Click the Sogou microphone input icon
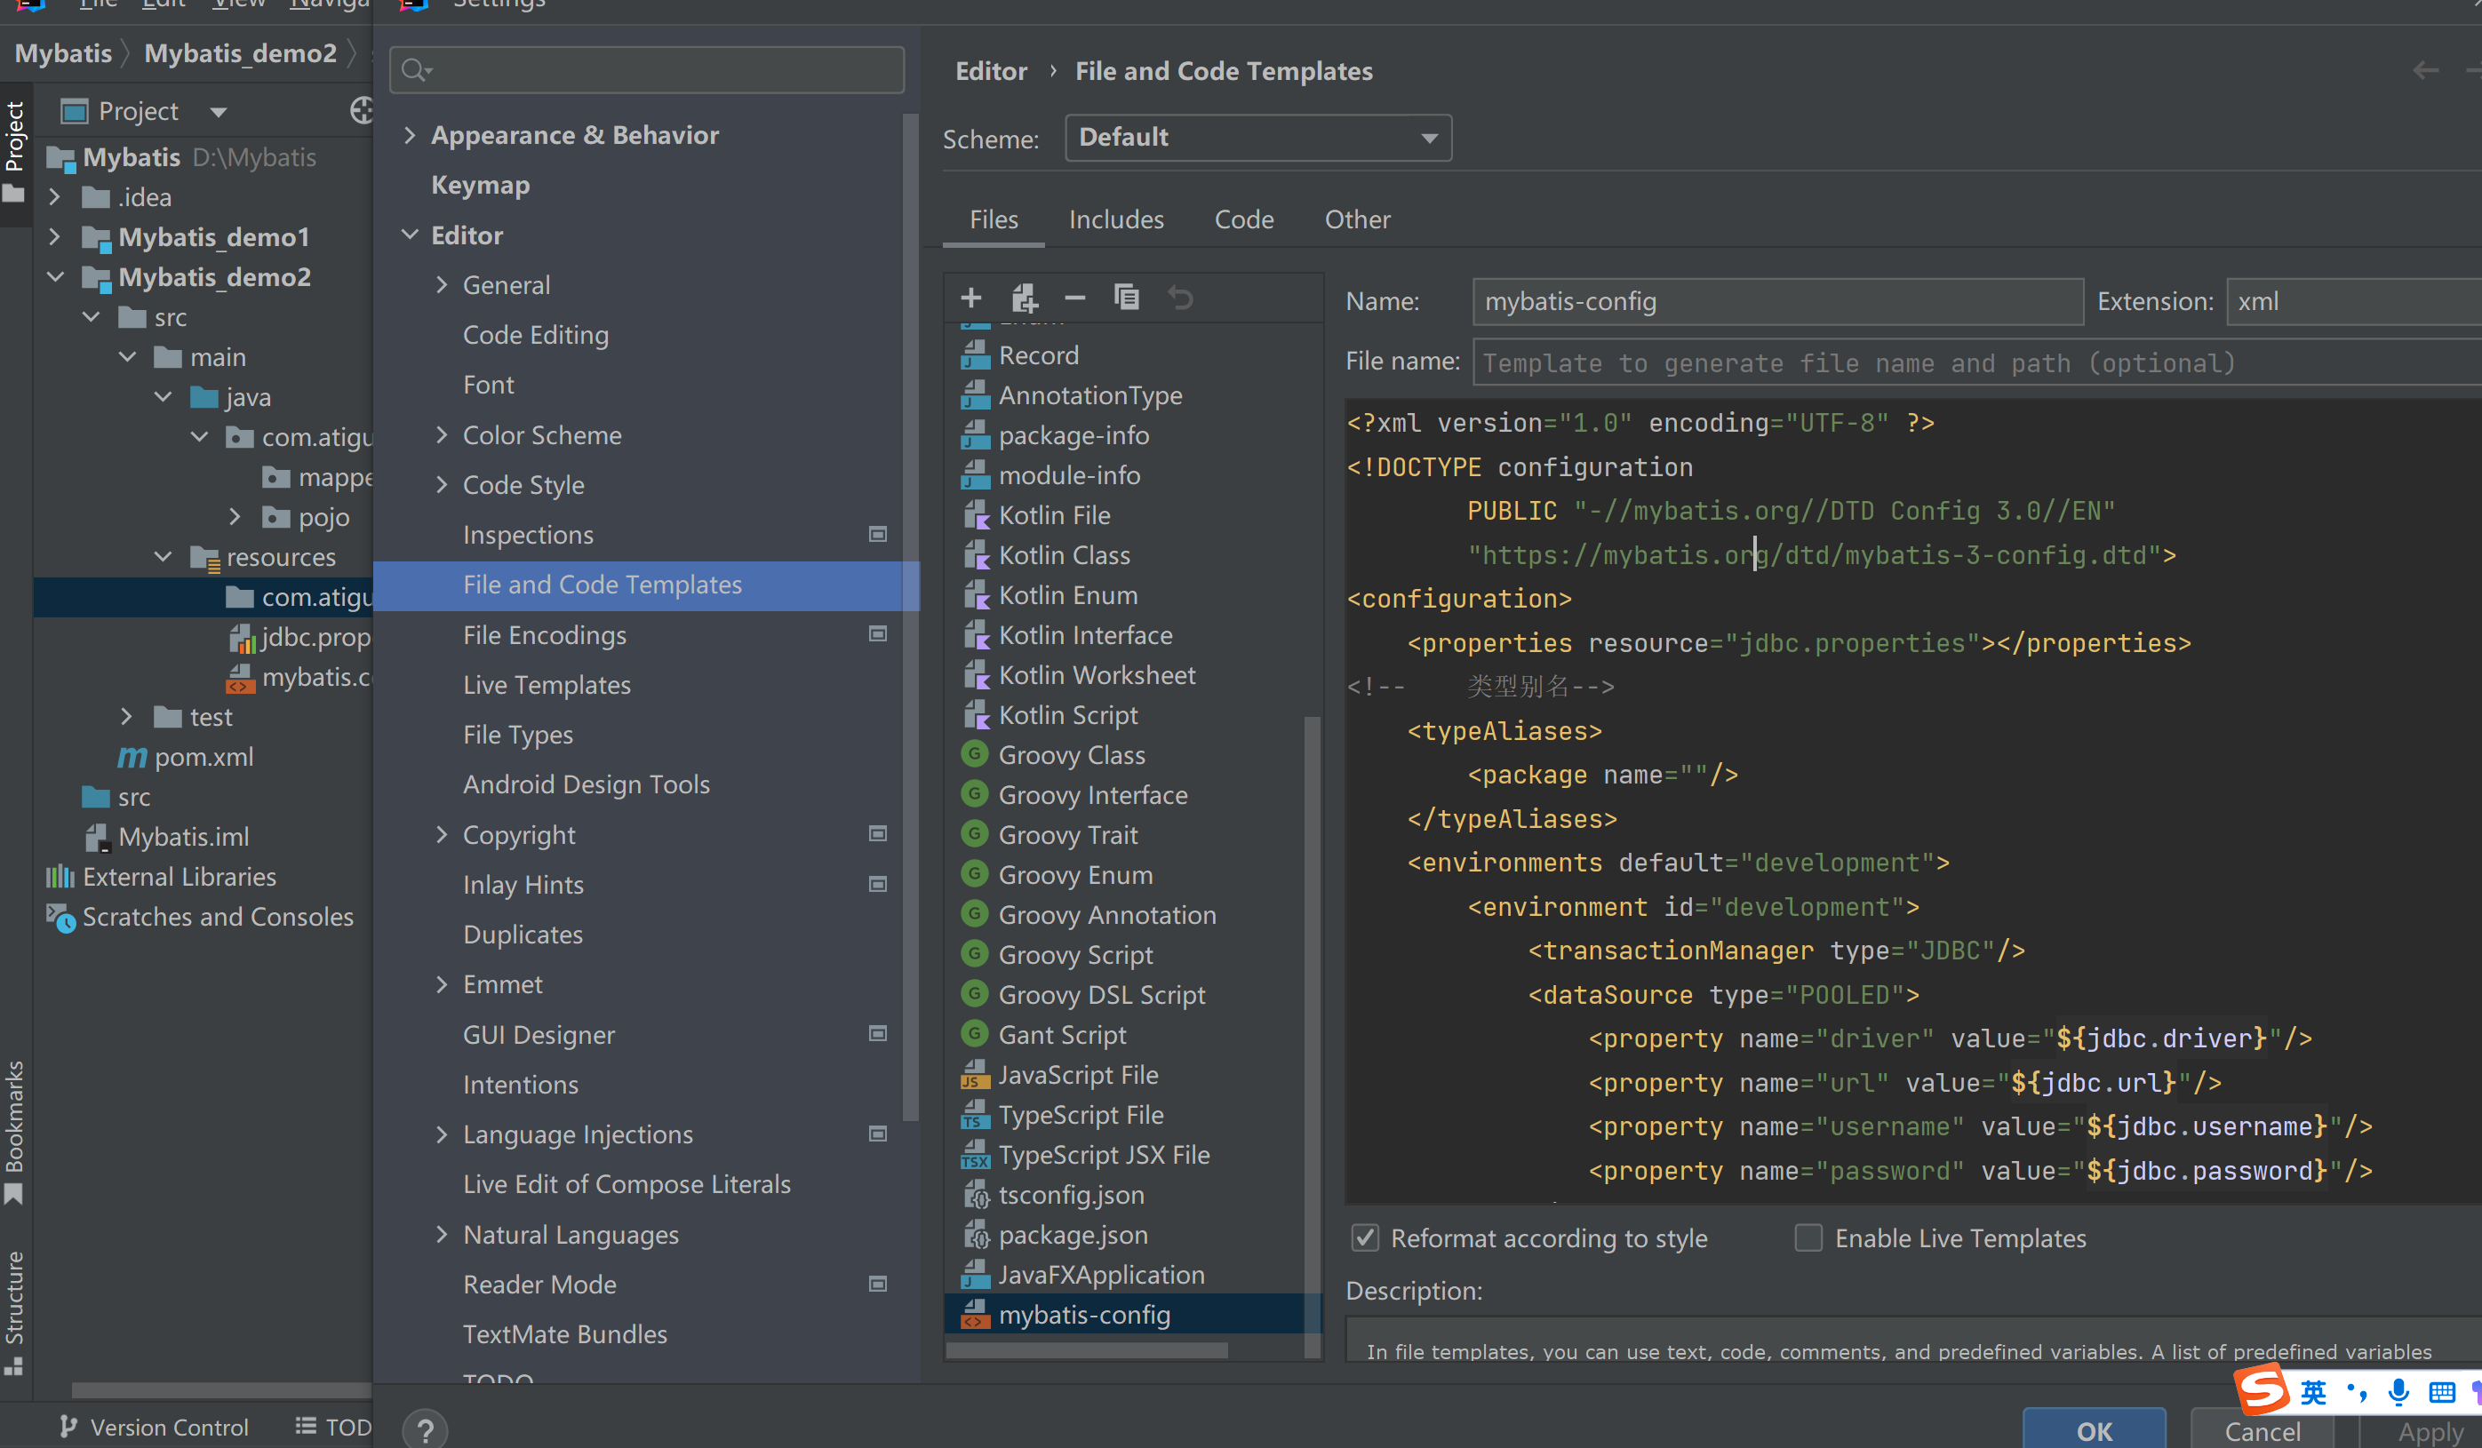Viewport: 2482px width, 1448px height. (2398, 1392)
